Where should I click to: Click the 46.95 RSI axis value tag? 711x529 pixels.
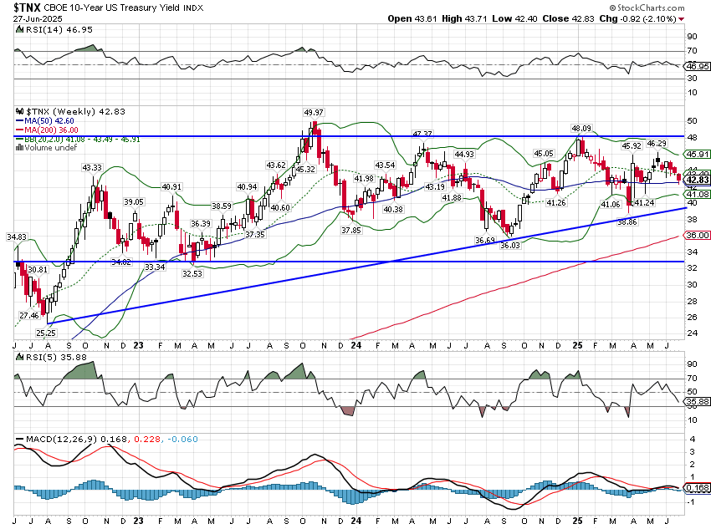click(x=698, y=67)
